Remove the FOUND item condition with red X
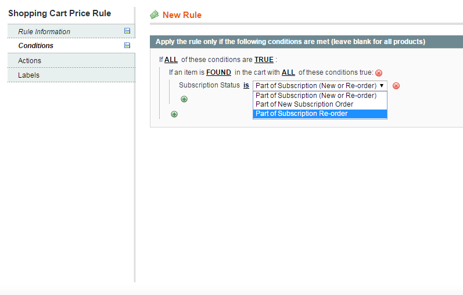 click(x=379, y=73)
